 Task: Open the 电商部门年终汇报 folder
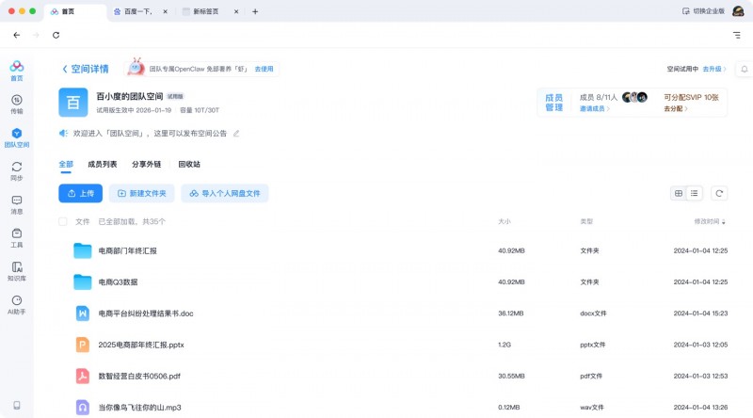point(127,250)
